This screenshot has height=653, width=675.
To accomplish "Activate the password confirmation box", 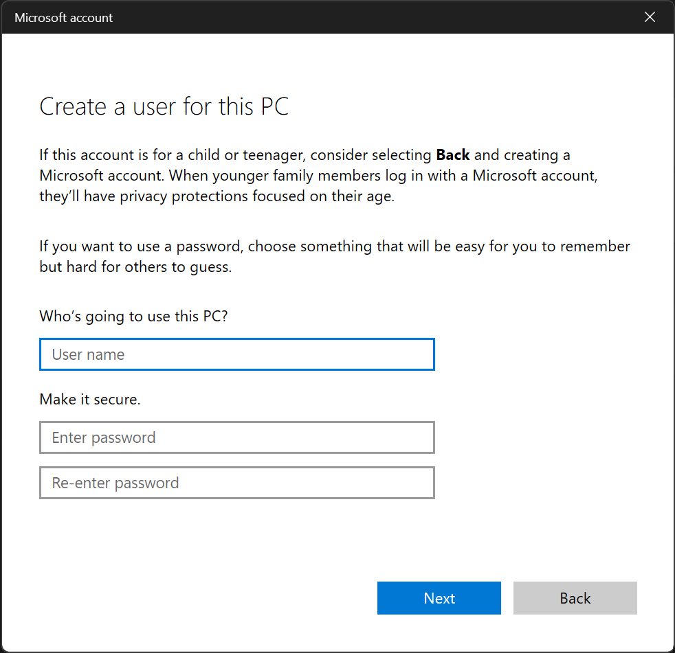I will tap(237, 483).
